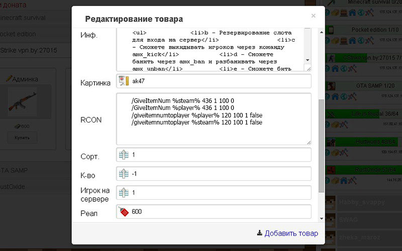402x251 pixels.
Task: Edit the Картинка field containing ak47
Action: (x=219, y=81)
